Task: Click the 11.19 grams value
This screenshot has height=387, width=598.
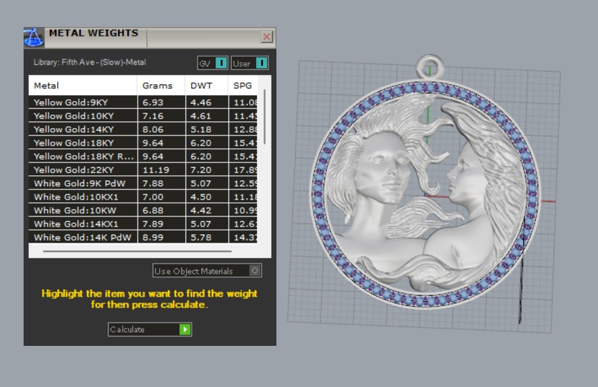Action: pos(156,170)
